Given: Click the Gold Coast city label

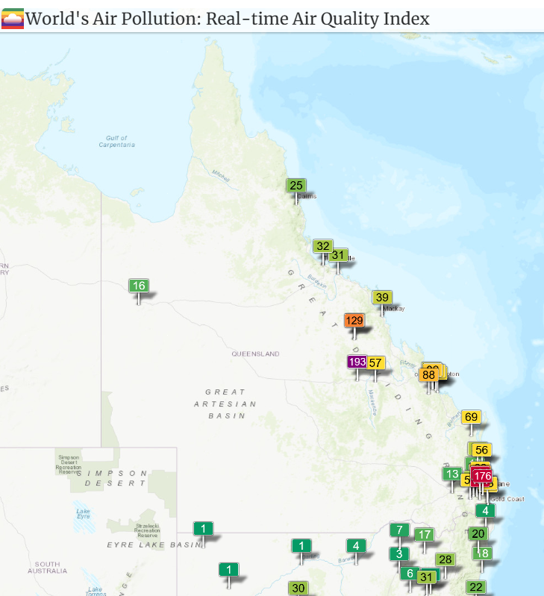Looking at the screenshot, I should 507,499.
